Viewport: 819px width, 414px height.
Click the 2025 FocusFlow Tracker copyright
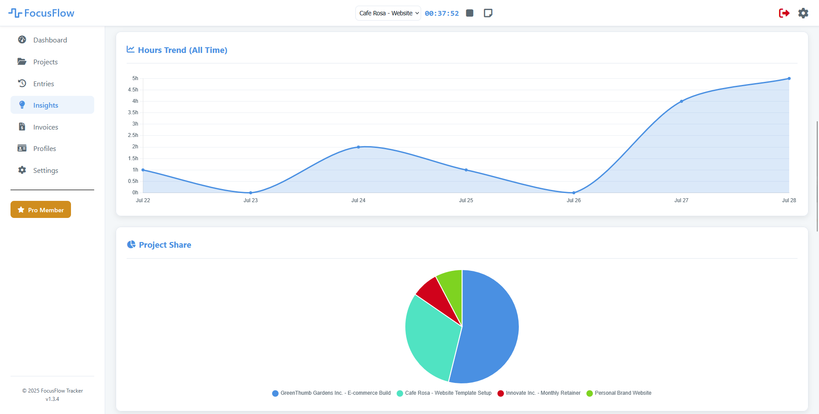click(x=53, y=391)
